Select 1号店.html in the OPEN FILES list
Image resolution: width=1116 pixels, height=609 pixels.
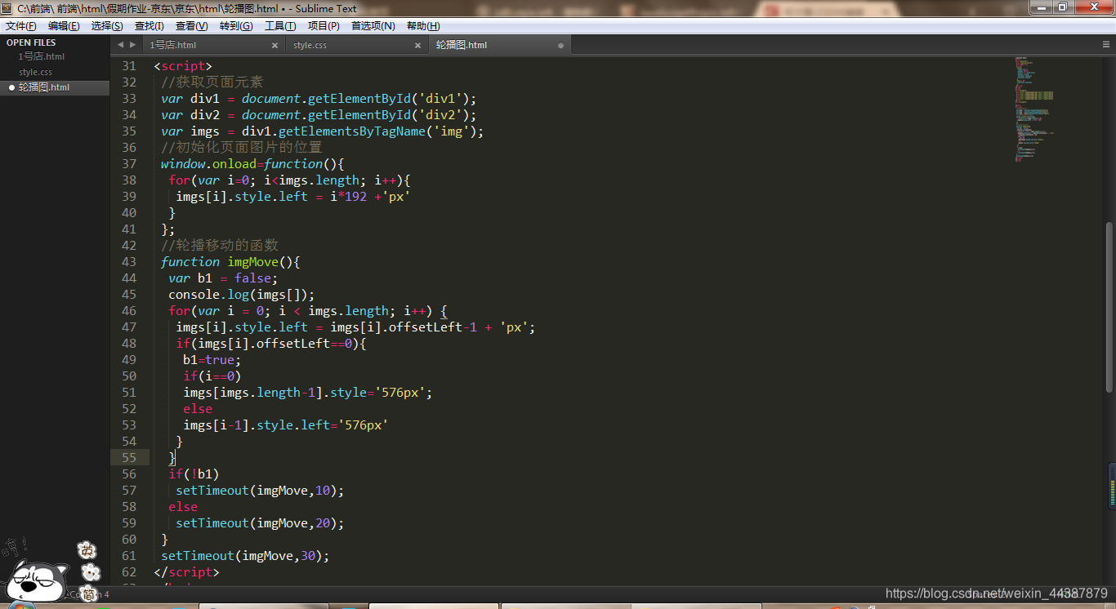point(40,56)
